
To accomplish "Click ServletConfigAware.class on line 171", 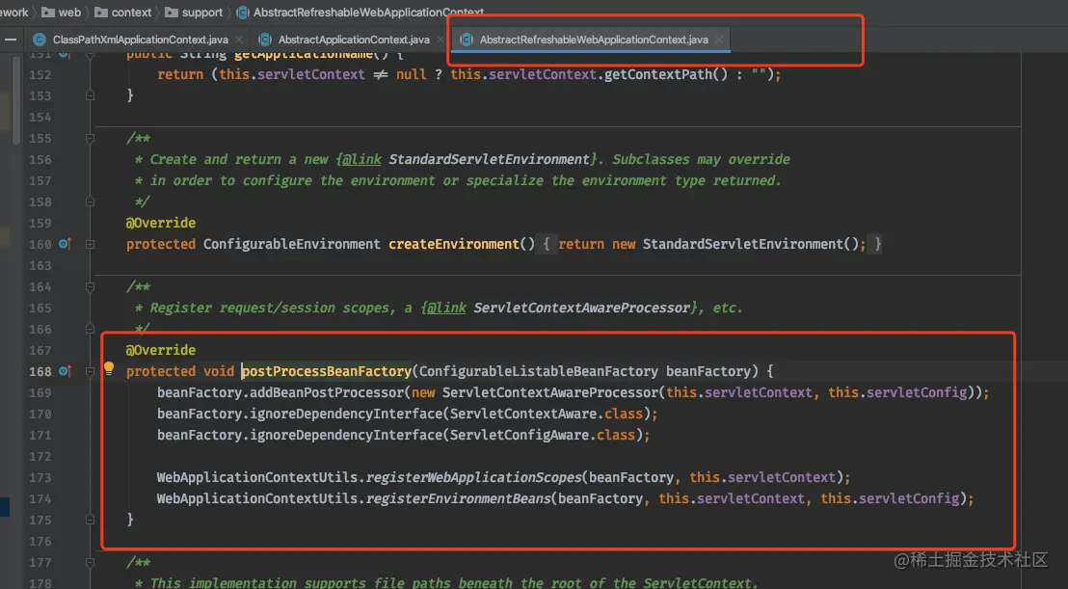I will pos(542,435).
